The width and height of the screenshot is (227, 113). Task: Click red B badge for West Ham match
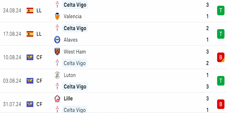(221, 57)
